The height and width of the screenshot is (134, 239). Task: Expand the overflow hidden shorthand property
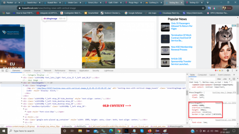[202, 108]
